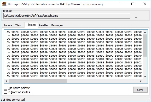Click the application icon in title bar
The image size is (151, 102).
[4, 4]
